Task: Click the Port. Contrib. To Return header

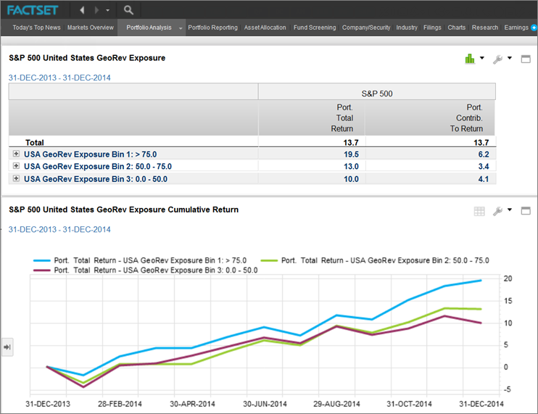Action: (466, 118)
